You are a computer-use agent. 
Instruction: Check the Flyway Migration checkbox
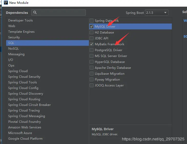pyautogui.click(x=91, y=80)
